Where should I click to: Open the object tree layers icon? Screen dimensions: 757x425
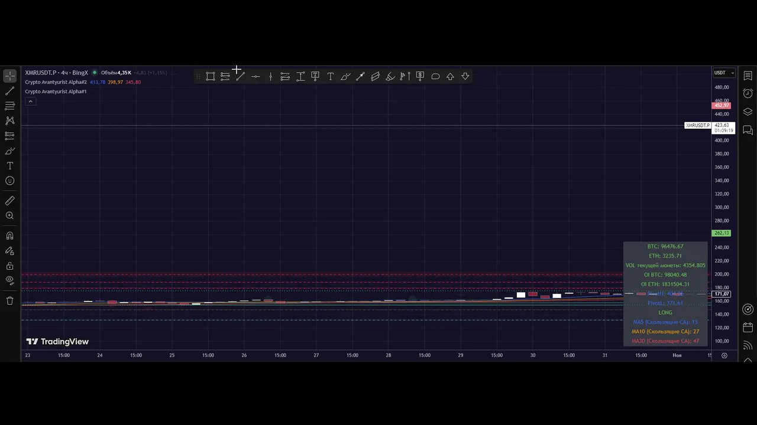tap(748, 112)
